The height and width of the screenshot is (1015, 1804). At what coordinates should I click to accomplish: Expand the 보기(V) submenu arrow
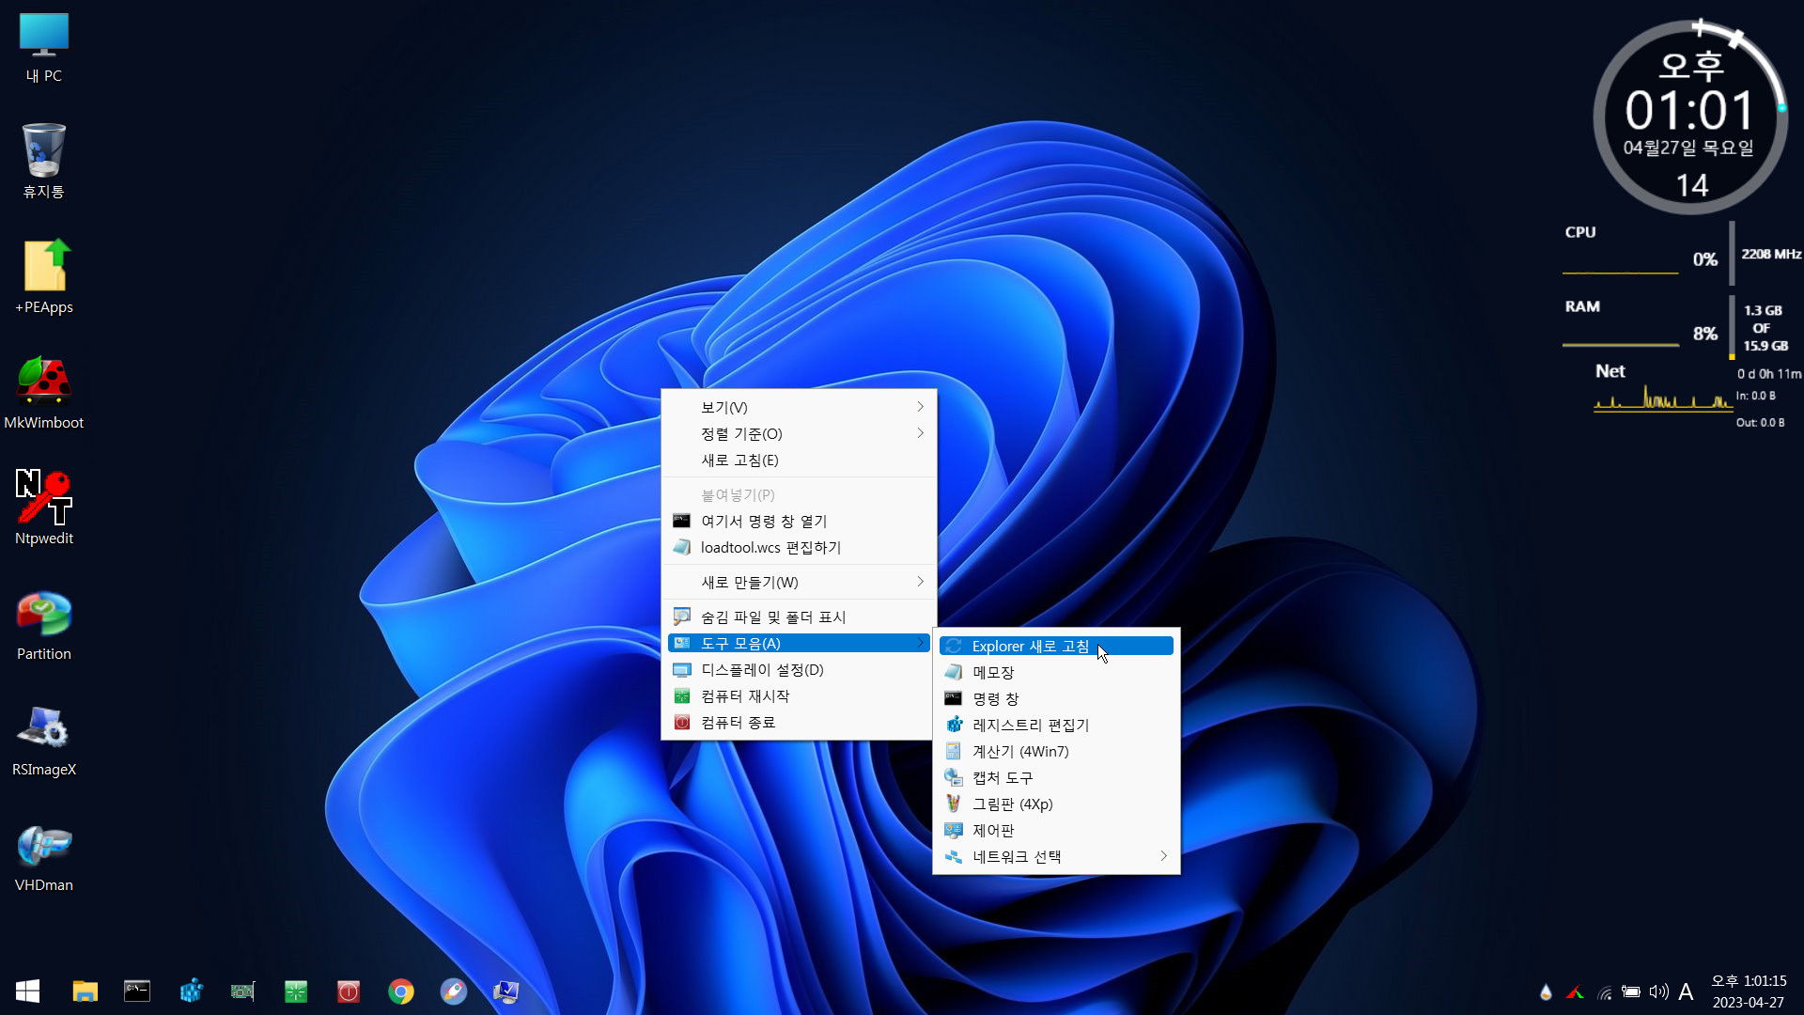point(920,407)
